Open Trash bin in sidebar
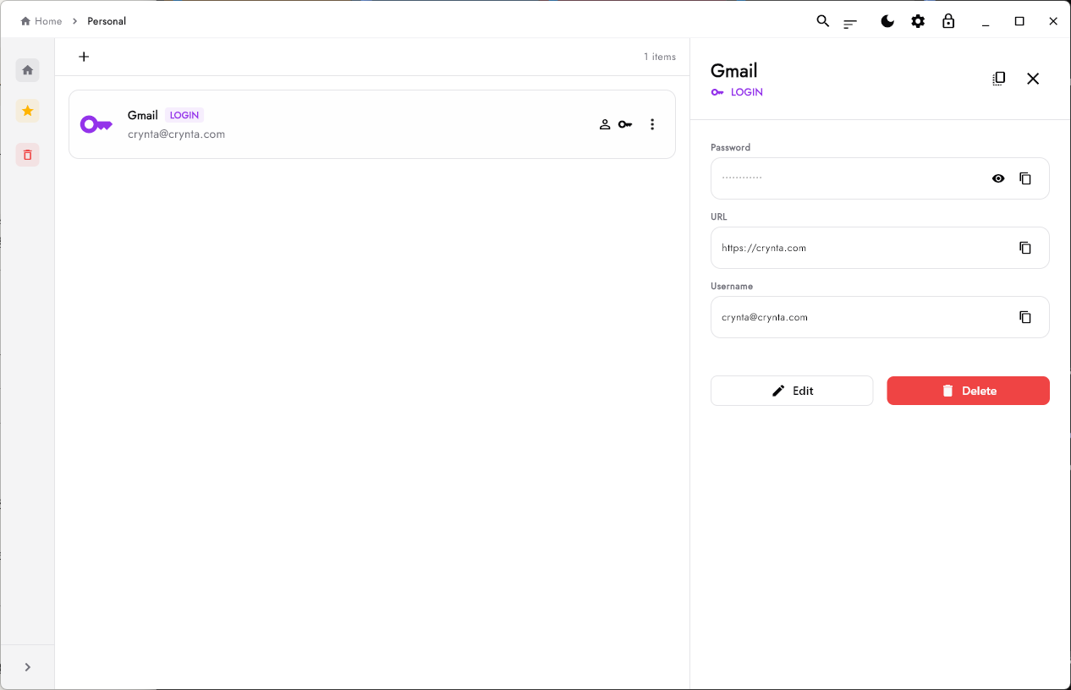The image size is (1071, 690). (28, 155)
